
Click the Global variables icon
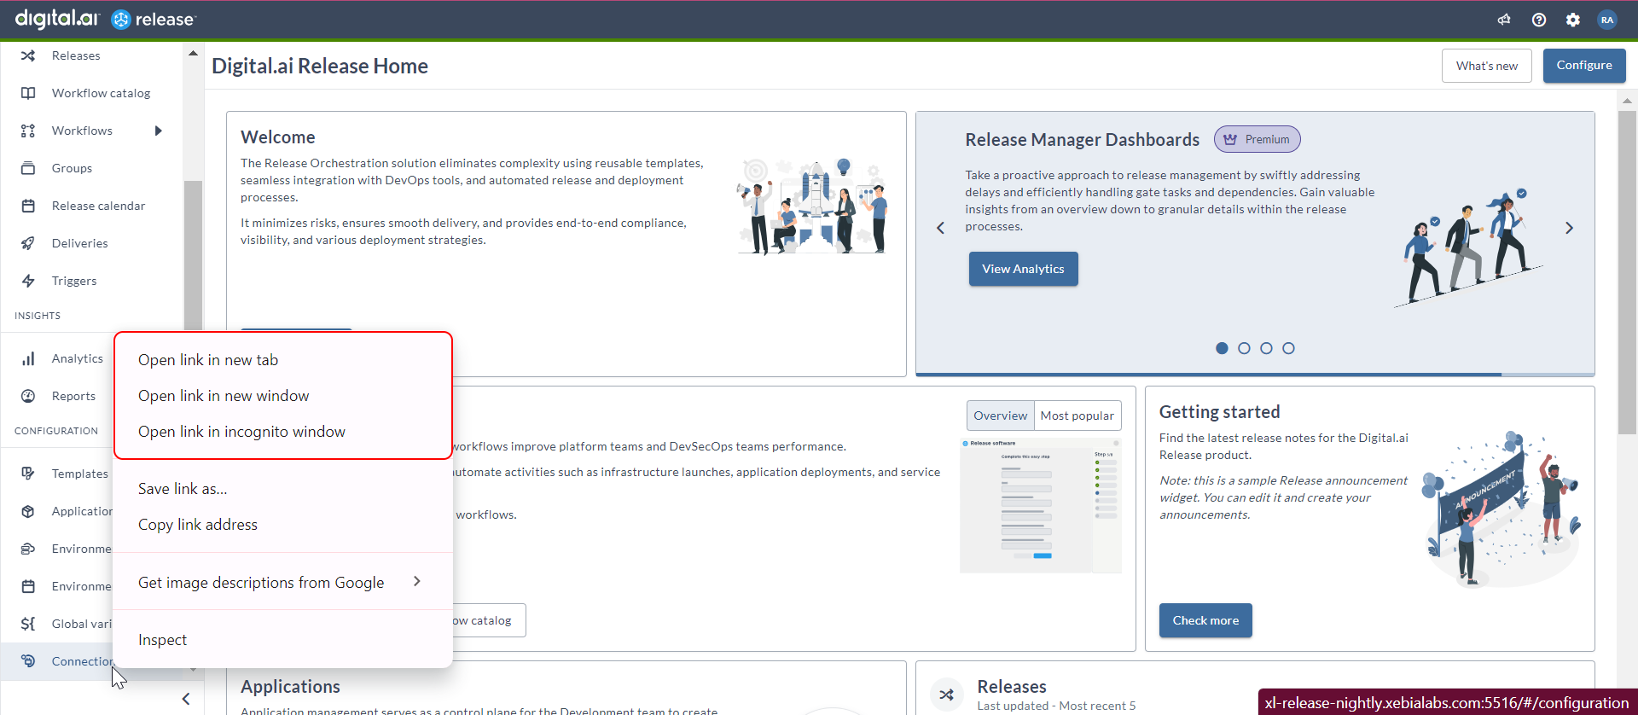28,624
